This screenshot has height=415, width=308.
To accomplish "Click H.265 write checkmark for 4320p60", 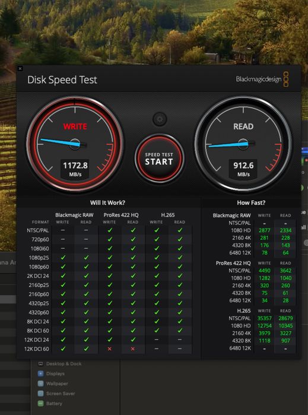I will pyautogui.click(x=157, y=312).
